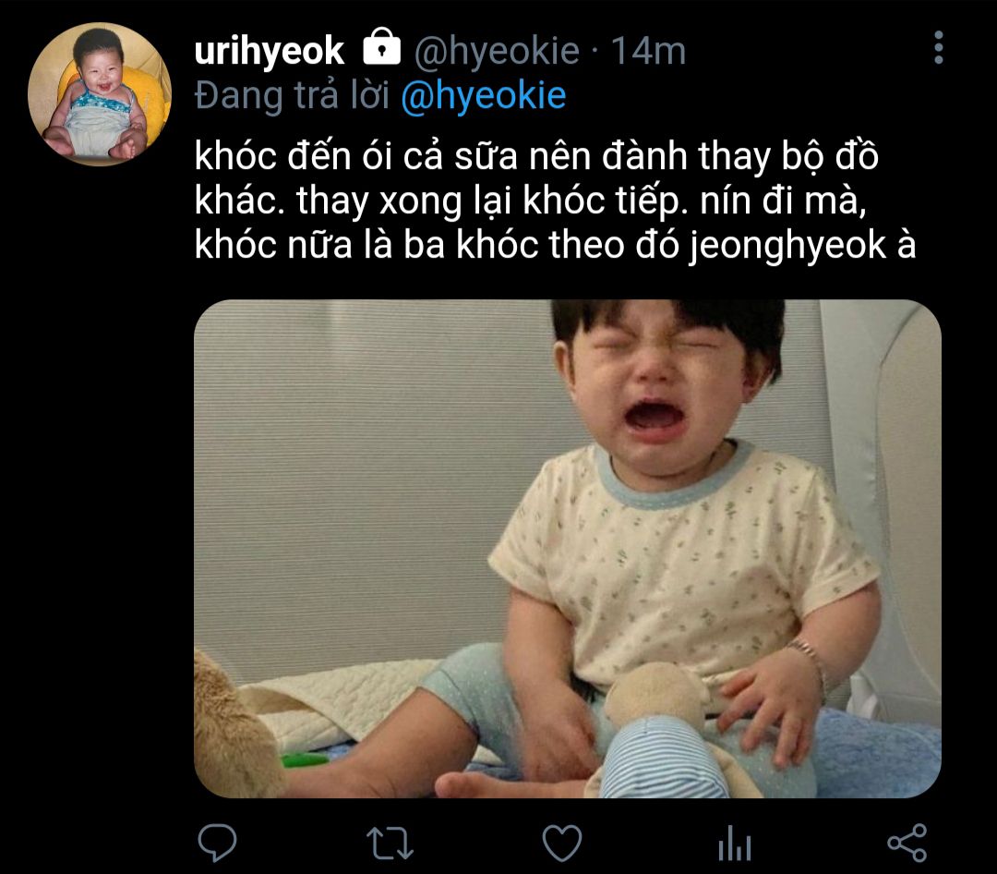Click the display name urihyeok
Screen dimensions: 997x874
[270, 51]
